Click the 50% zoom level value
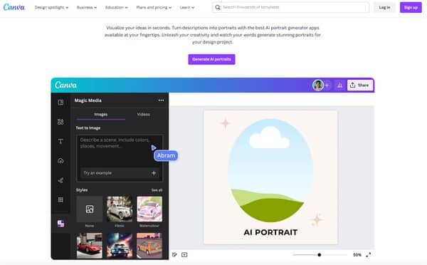Screen dimensions: 427x265 [x=357, y=255]
